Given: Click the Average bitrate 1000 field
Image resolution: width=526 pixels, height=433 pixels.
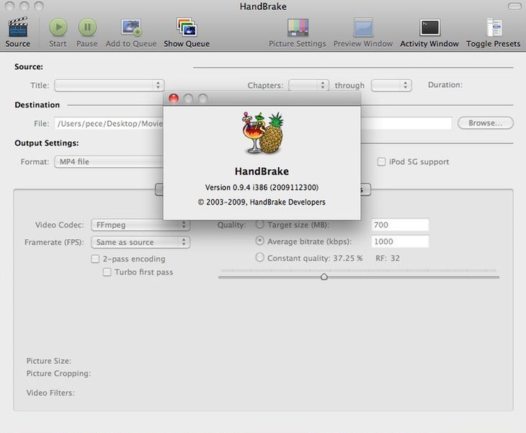Looking at the screenshot, I should [x=400, y=241].
